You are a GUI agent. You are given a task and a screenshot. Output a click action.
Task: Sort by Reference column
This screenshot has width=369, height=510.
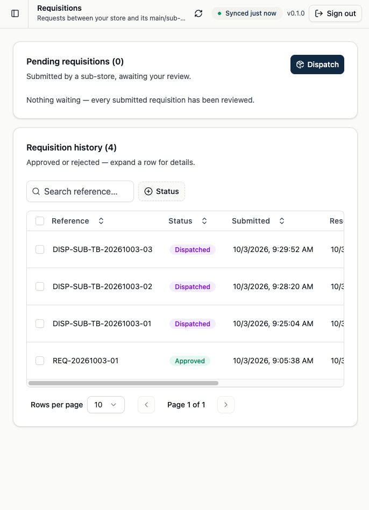pyautogui.click(x=77, y=221)
